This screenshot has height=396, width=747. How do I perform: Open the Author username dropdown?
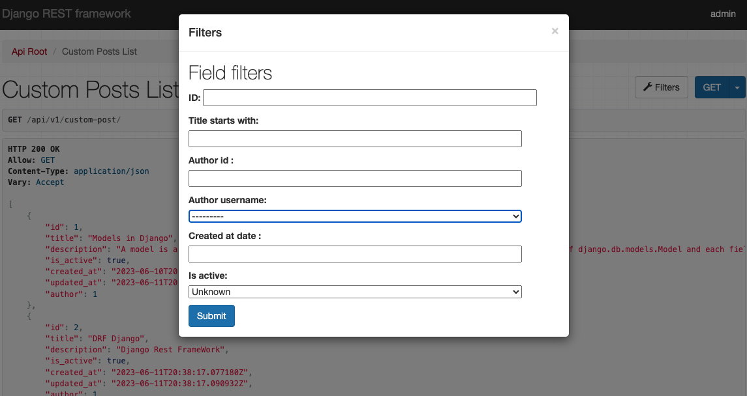coord(355,216)
